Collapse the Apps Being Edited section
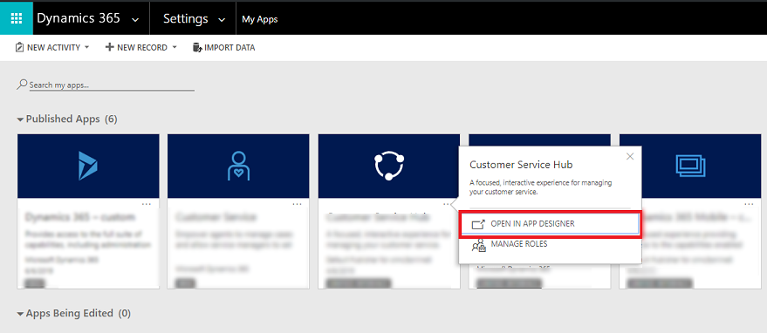The image size is (767, 333). click(x=21, y=314)
